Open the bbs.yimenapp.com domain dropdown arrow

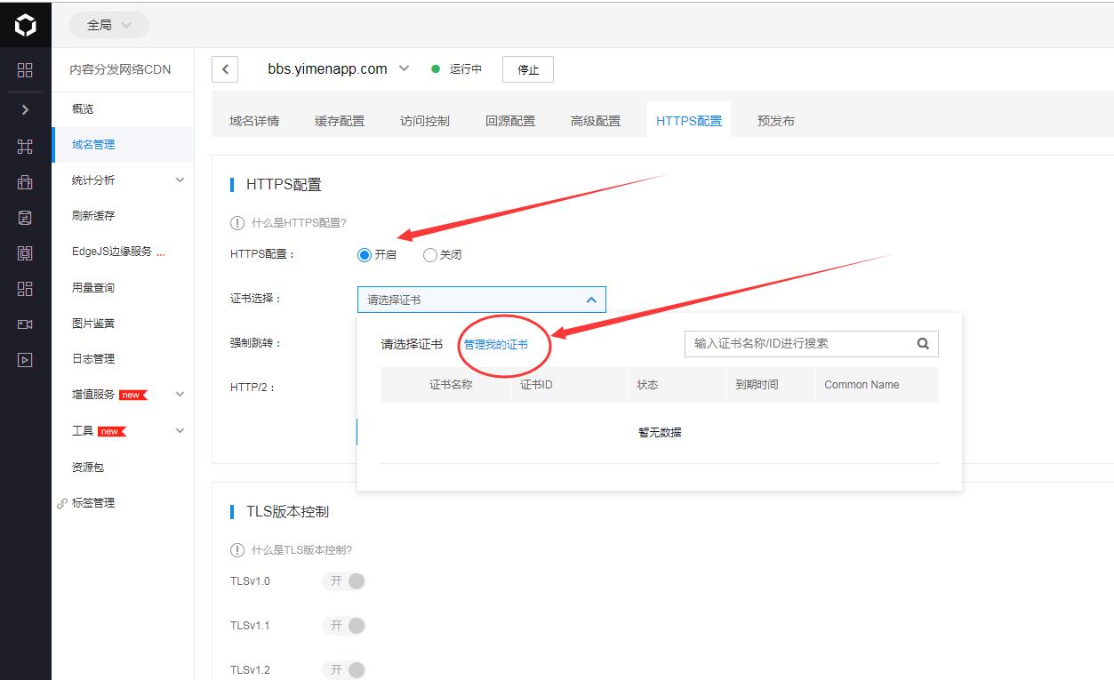[x=405, y=68]
